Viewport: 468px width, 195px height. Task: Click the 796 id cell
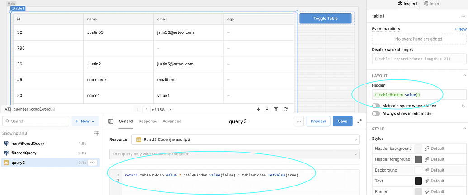tap(48, 48)
